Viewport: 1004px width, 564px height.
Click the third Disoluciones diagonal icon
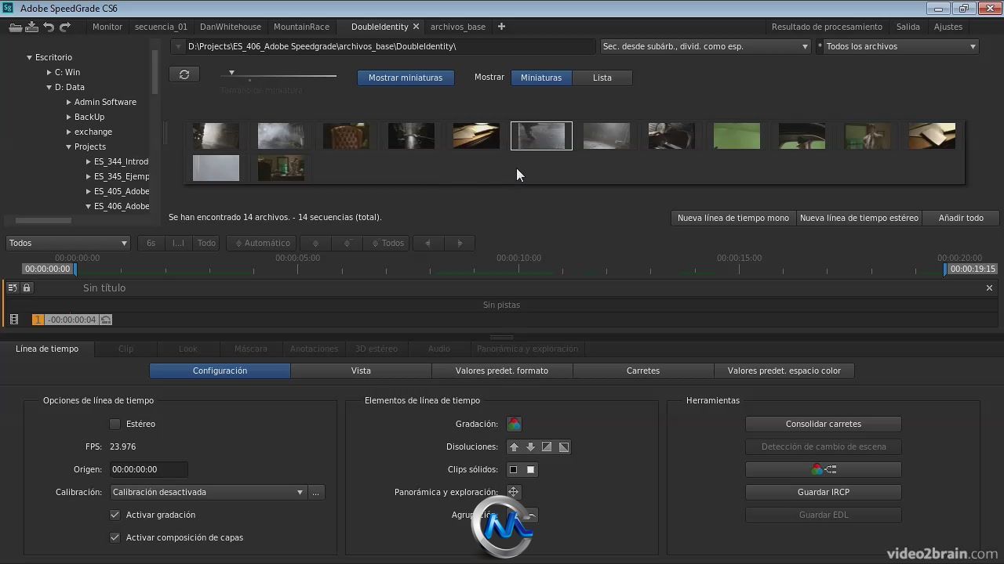[547, 446]
